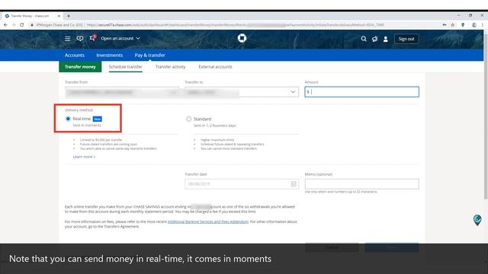
Task: Click the shield extension icon
Action: pyautogui.click(x=463, y=25)
